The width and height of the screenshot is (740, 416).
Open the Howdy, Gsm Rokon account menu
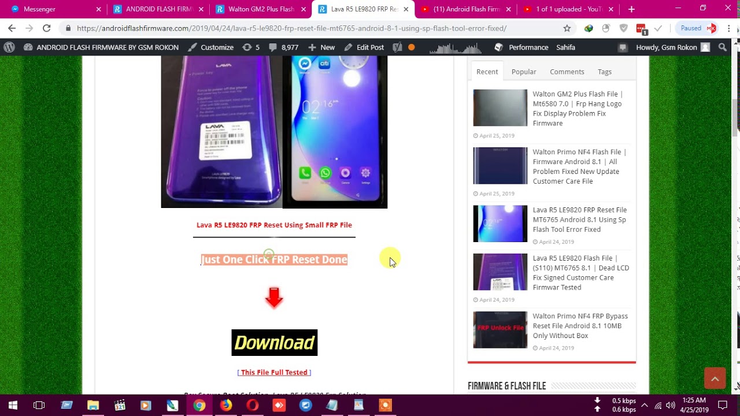pyautogui.click(x=672, y=47)
